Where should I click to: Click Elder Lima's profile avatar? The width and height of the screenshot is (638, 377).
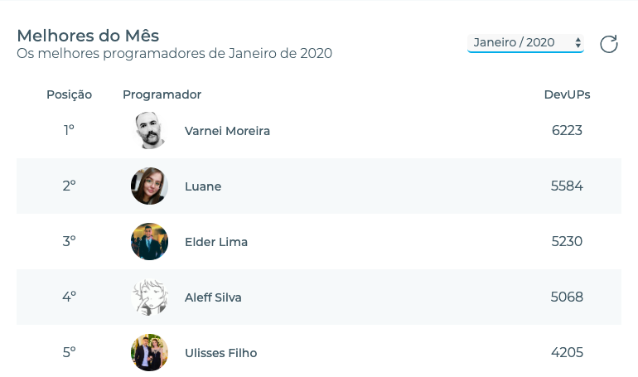150,242
